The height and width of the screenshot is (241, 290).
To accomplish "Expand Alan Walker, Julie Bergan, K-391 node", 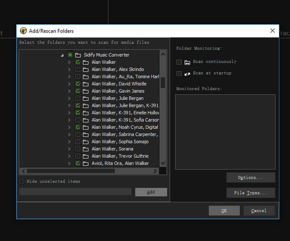I will (x=69, y=106).
